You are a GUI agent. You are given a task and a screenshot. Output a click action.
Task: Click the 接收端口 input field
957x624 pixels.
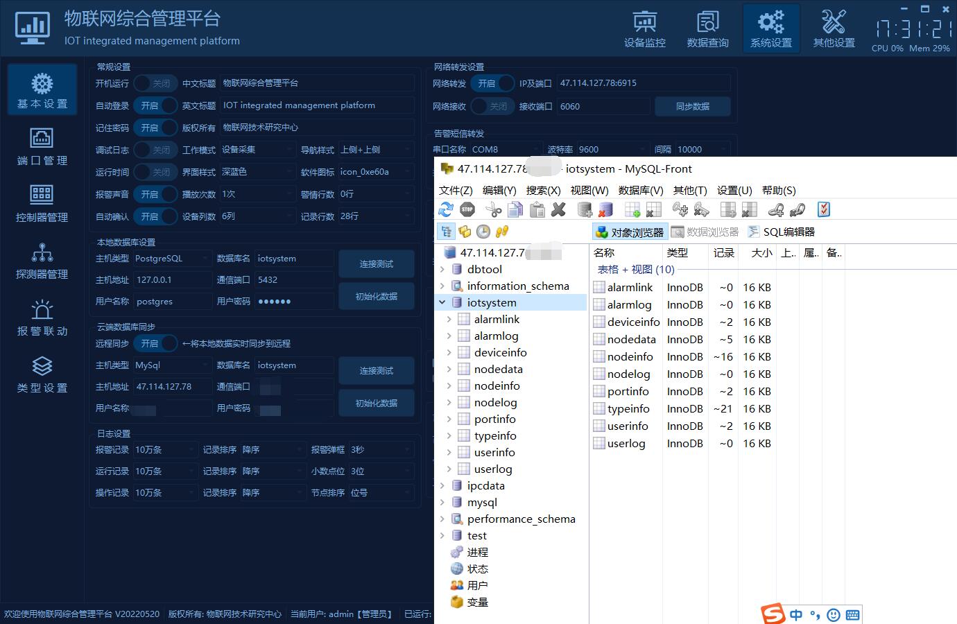point(602,106)
